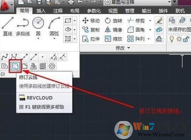
Task: Select the 直线 line tool
Action: [x=7, y=26]
